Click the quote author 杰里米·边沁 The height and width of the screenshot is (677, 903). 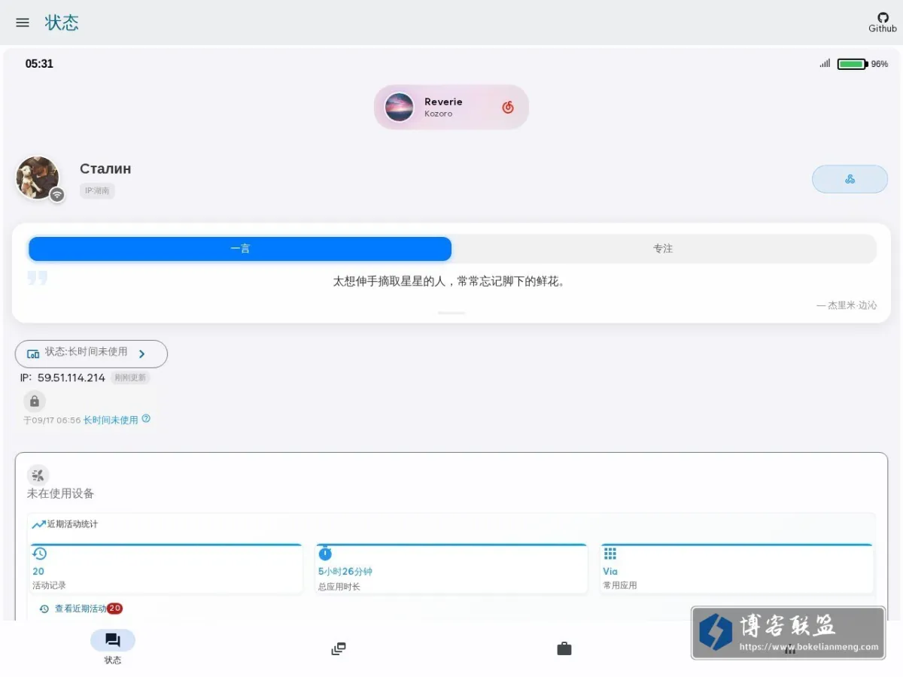pyautogui.click(x=852, y=305)
